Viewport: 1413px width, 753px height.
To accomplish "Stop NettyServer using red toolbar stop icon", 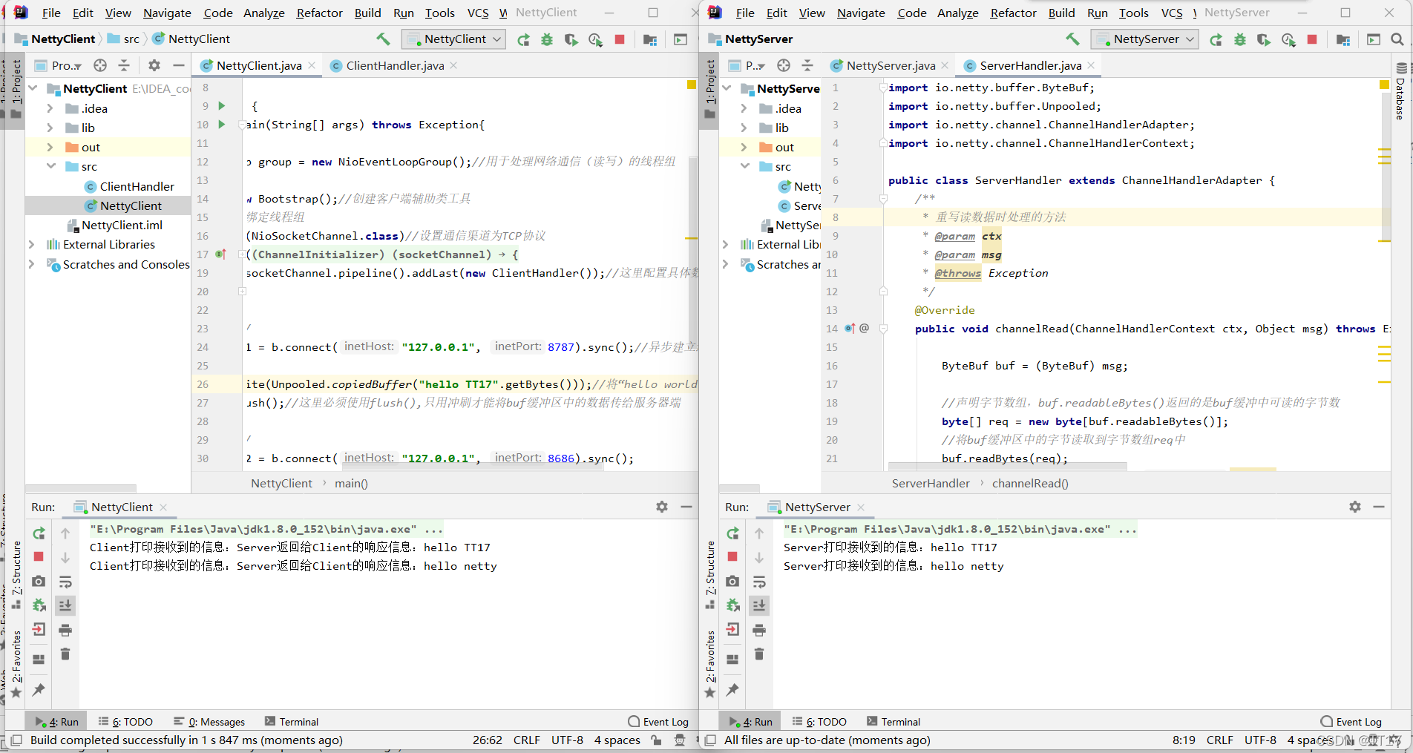I will coord(1312,40).
